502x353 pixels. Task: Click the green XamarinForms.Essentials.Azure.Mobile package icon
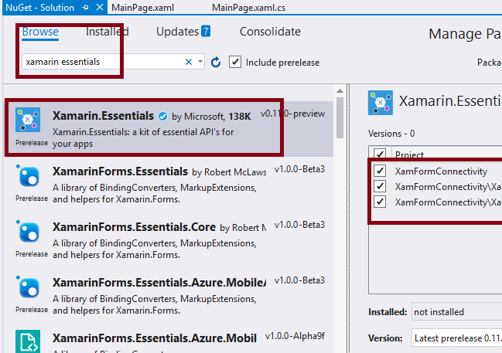click(x=28, y=341)
